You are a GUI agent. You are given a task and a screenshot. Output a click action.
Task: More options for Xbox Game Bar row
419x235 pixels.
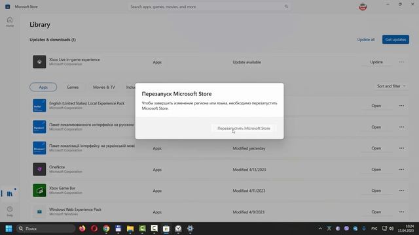(401, 191)
